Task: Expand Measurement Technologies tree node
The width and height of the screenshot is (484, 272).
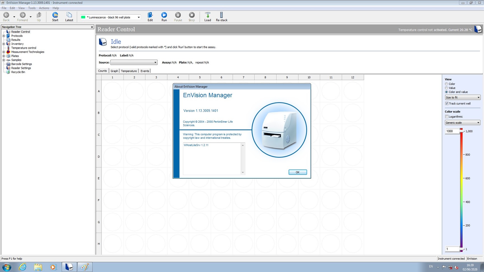Action: [x=4, y=52]
